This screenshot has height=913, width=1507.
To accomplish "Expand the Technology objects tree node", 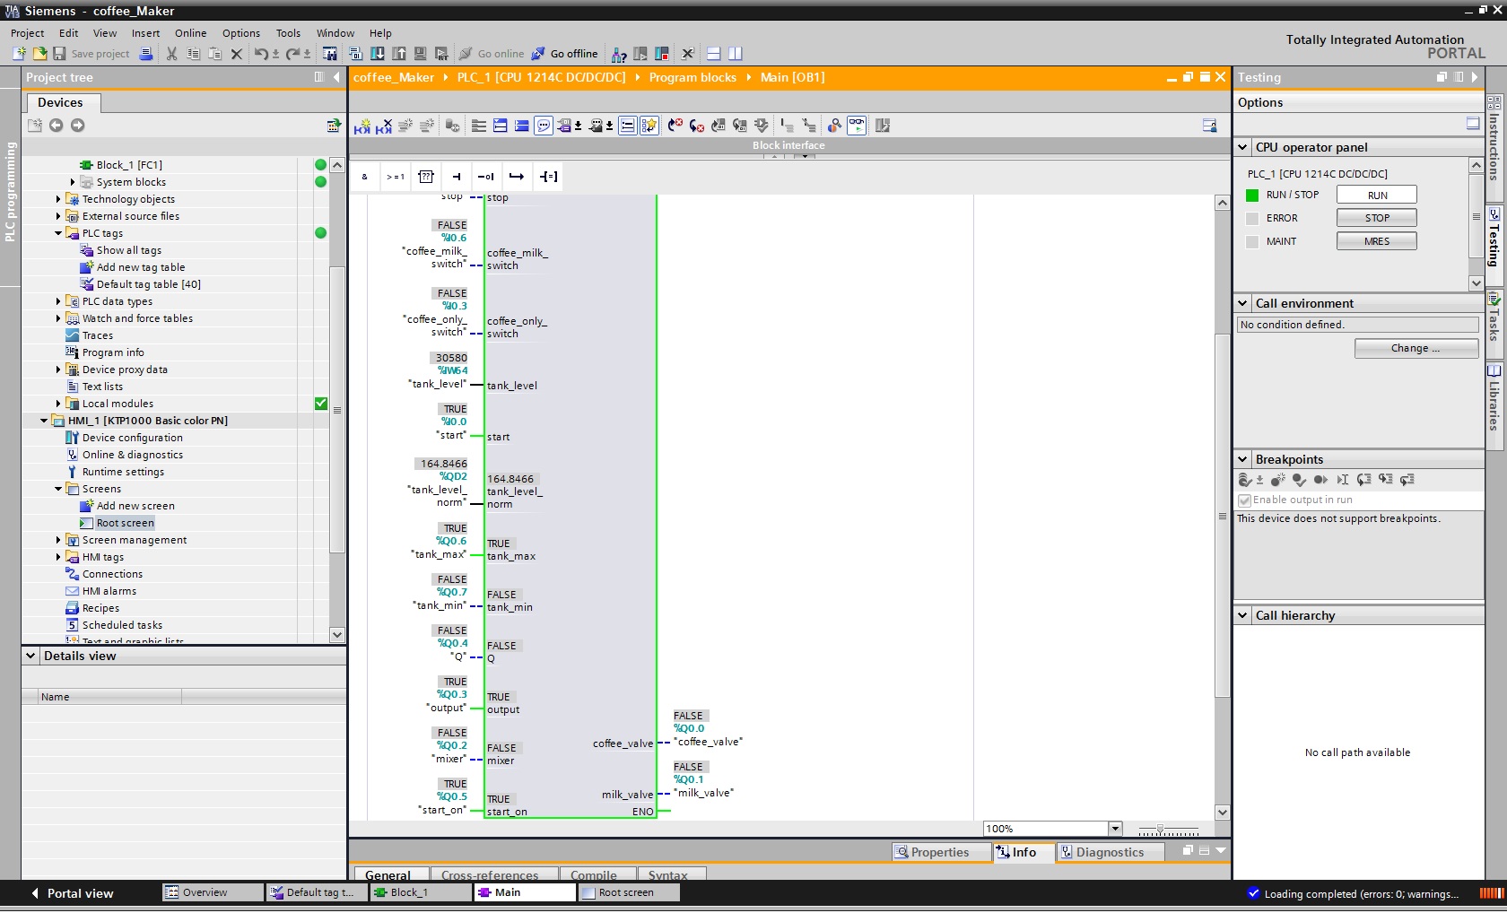I will tap(58, 199).
